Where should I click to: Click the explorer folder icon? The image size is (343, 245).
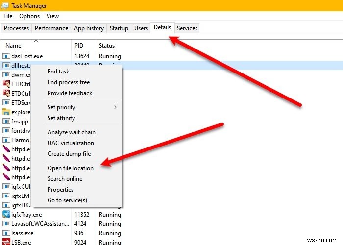pos(6,112)
